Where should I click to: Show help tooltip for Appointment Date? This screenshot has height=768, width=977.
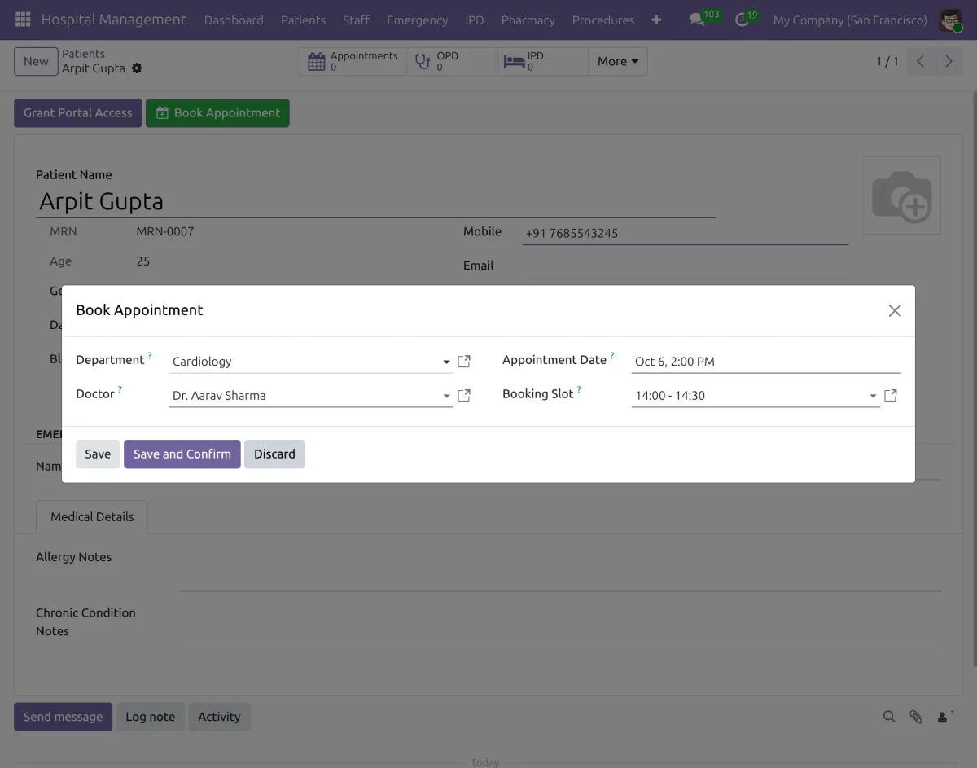pos(612,356)
